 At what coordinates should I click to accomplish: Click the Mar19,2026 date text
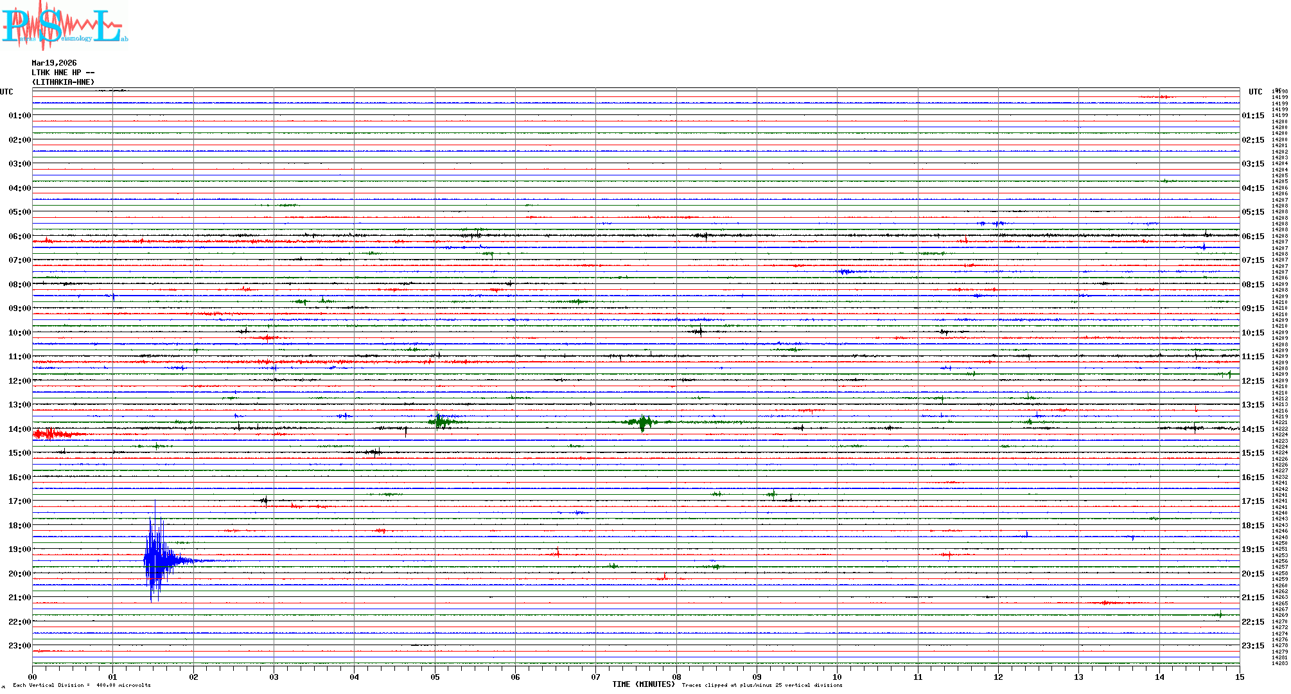[54, 63]
